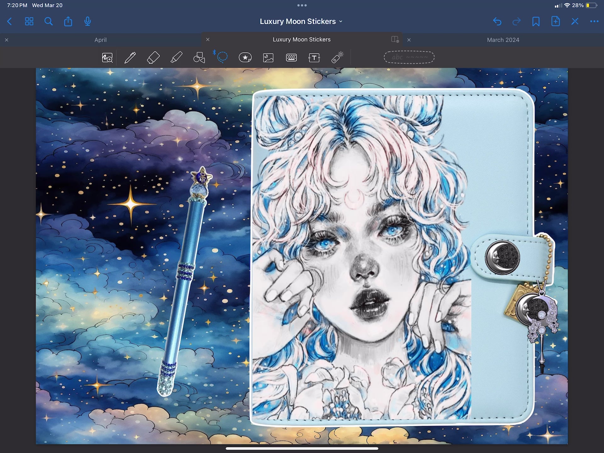Select the Shapes tool
This screenshot has width=604, height=453.
point(199,58)
